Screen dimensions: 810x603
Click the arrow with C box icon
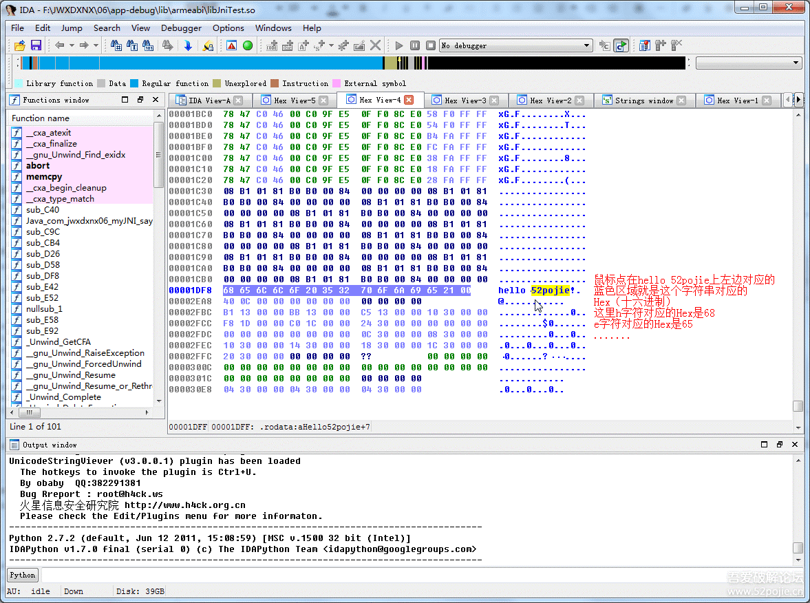[x=604, y=45]
